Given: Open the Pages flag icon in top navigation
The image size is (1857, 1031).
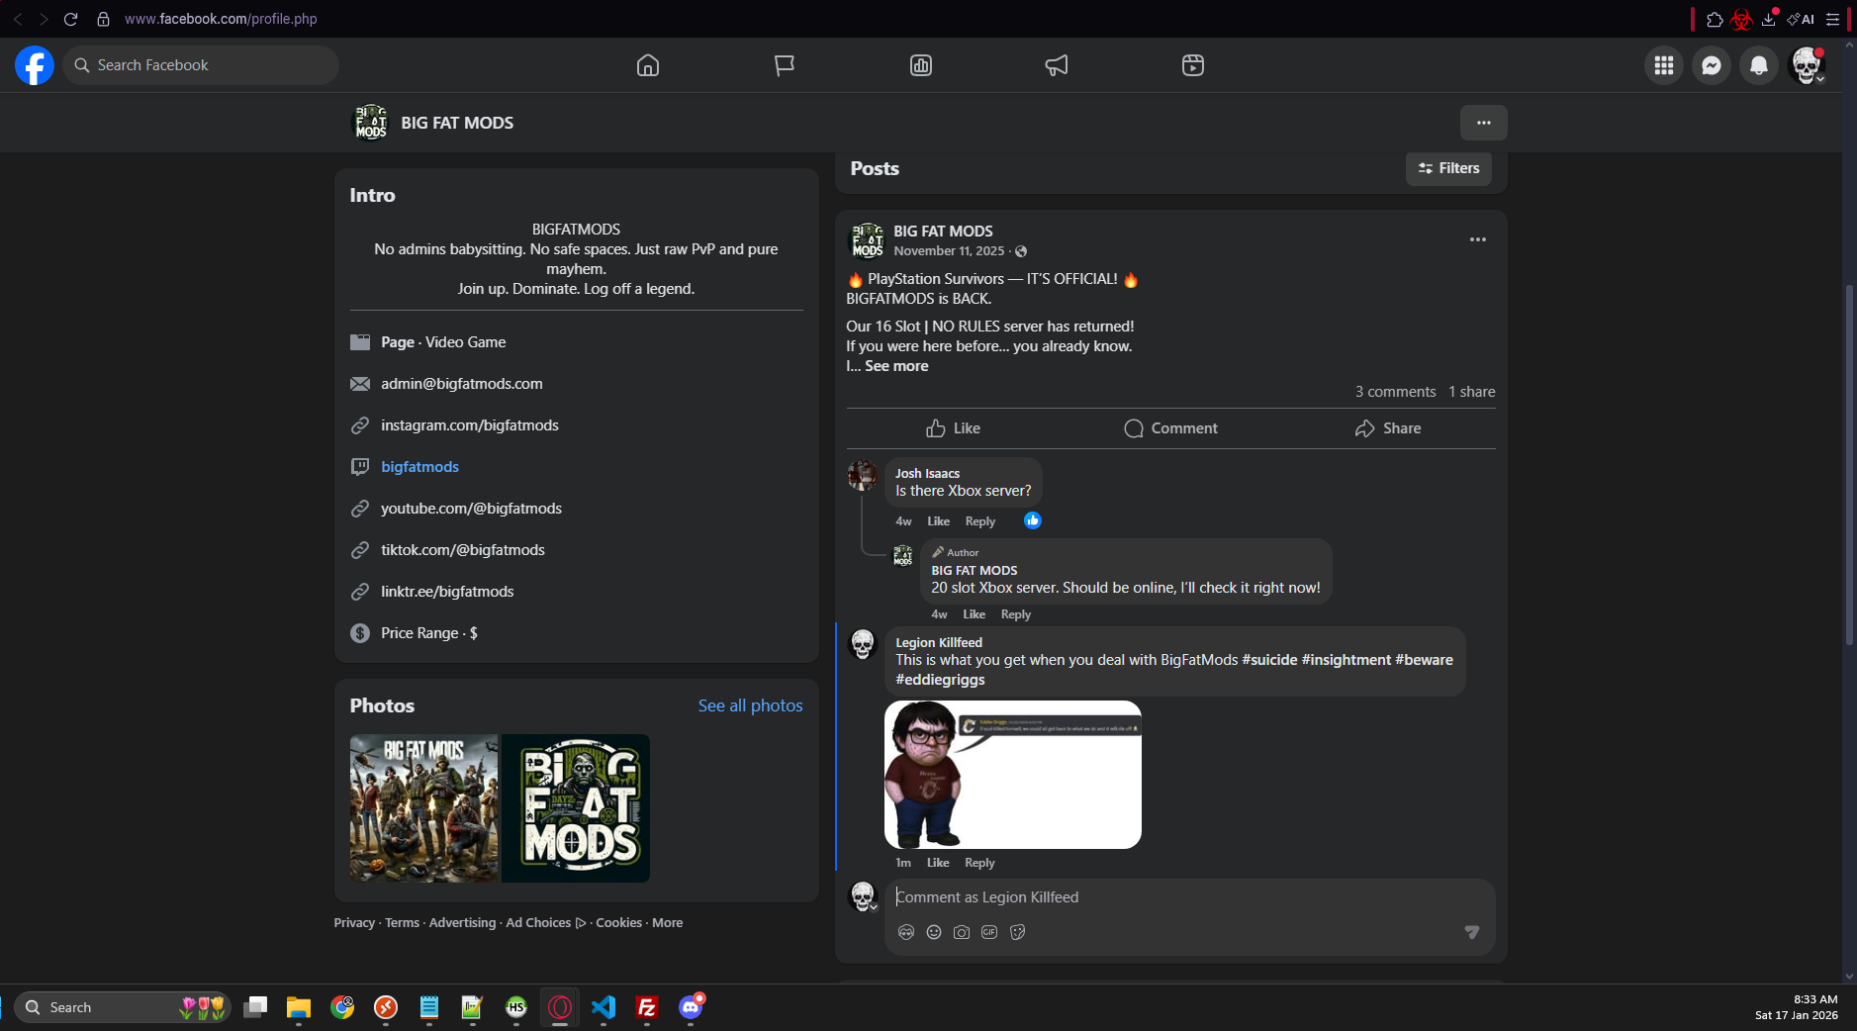Looking at the screenshot, I should coord(785,65).
